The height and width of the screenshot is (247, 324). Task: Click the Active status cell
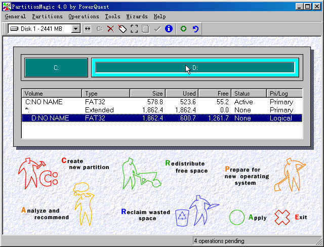244,102
